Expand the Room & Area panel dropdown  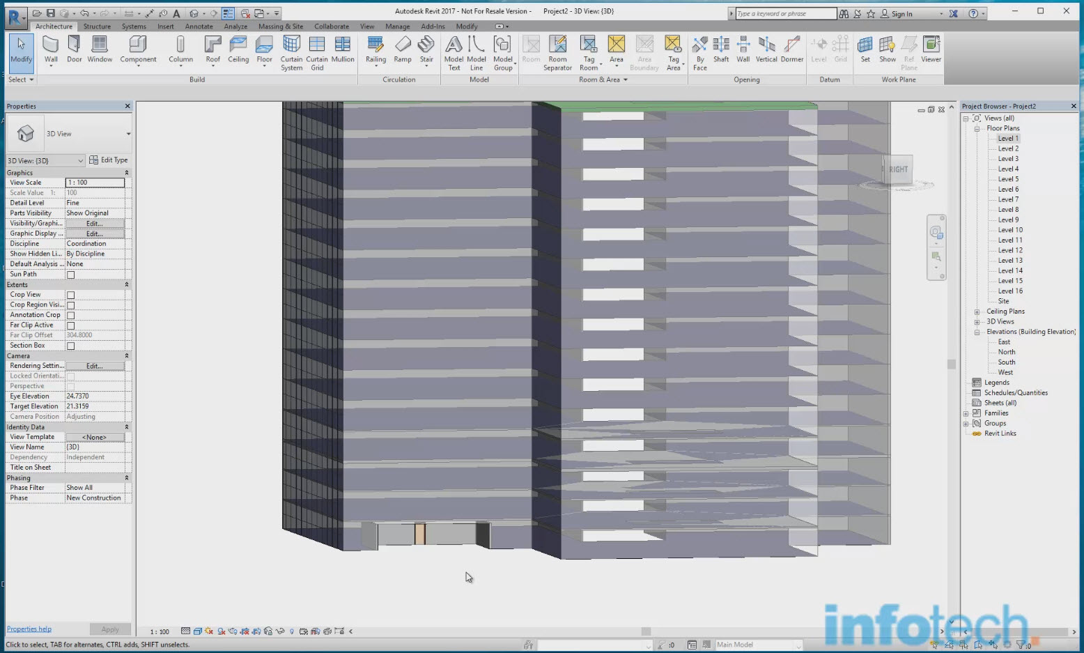603,79
